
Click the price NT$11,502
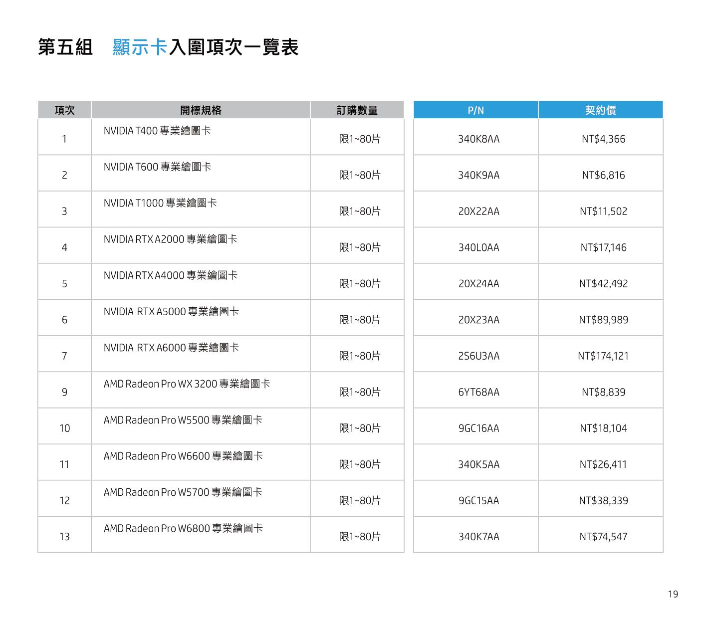coord(603,211)
